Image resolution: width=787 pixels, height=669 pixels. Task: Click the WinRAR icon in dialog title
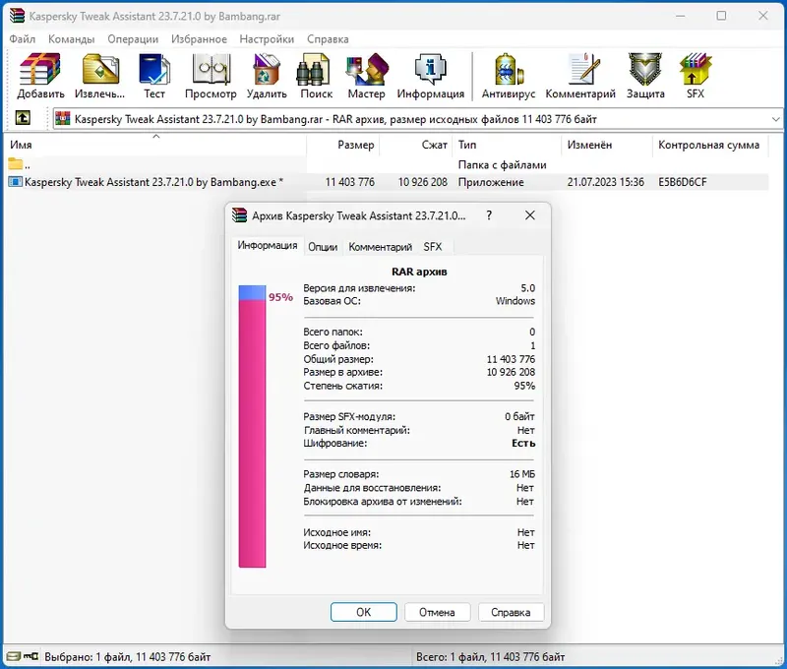point(239,215)
